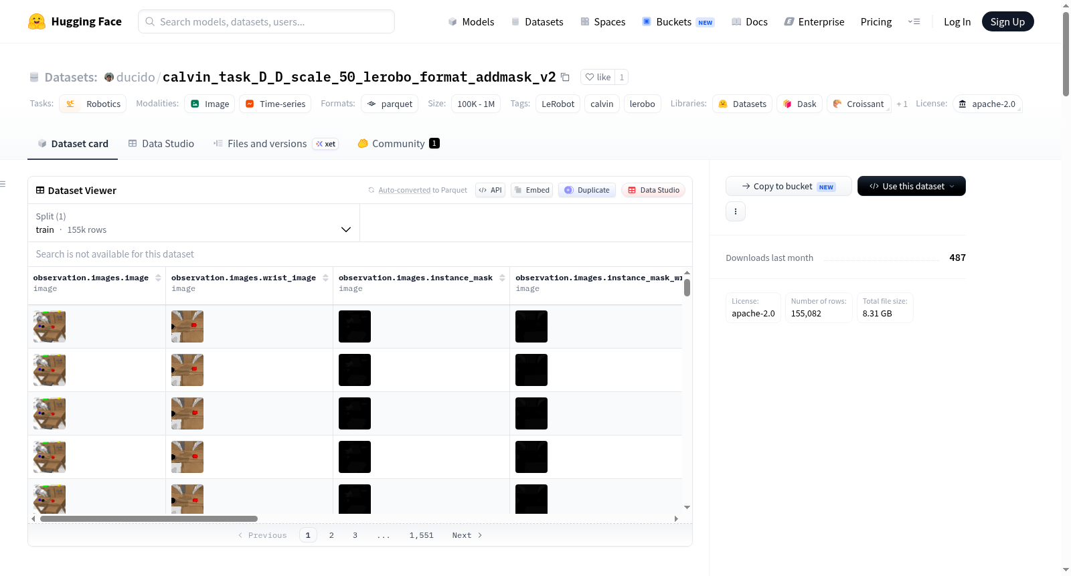
Task: Select the apache-2.0 license tag
Action: tap(987, 104)
